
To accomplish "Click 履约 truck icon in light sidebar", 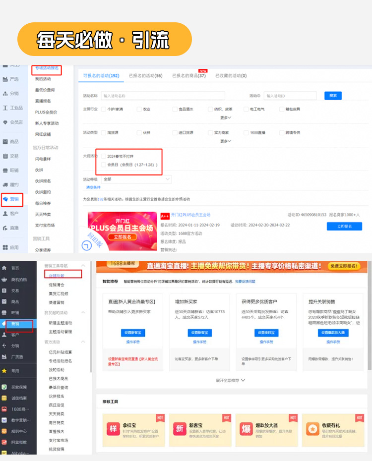I will 5,184.
